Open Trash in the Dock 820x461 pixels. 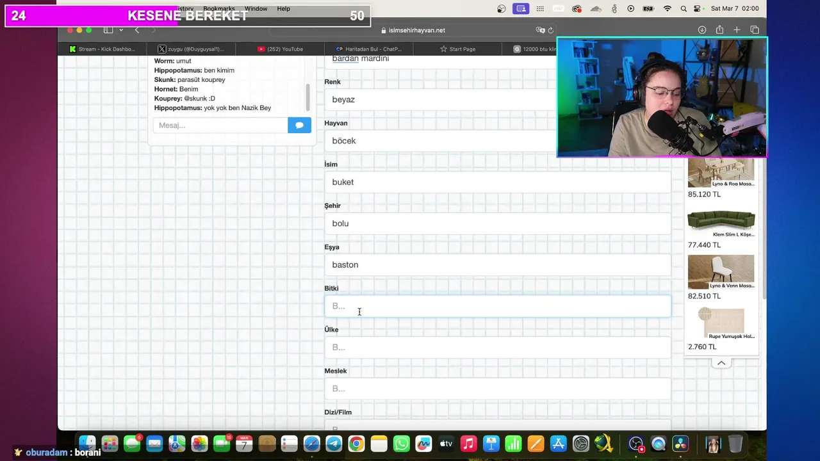point(735,443)
